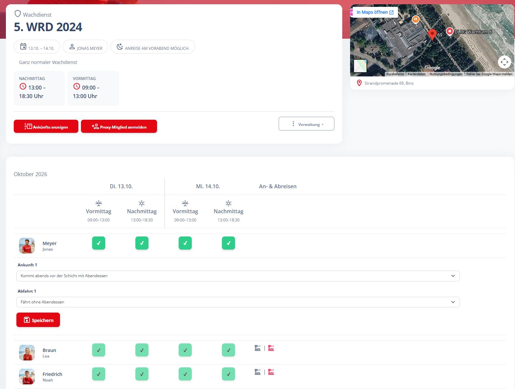Click the red departure icon in Friedrich's row

click(x=271, y=372)
